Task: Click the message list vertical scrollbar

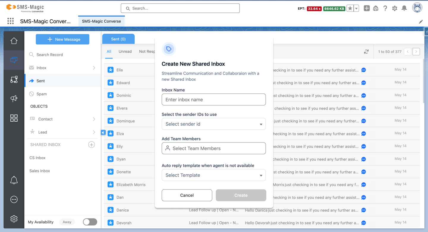Action: coord(423,81)
